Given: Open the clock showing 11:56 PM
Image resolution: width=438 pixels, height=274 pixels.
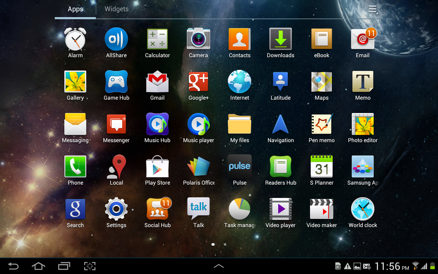Looking at the screenshot, I should coord(392,266).
